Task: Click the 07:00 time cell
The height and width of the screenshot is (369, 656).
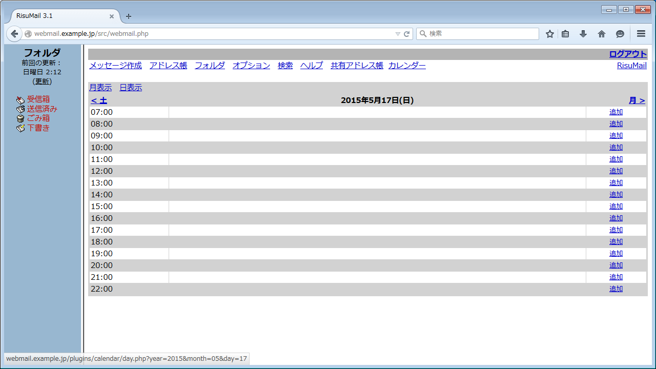Action: 129,112
